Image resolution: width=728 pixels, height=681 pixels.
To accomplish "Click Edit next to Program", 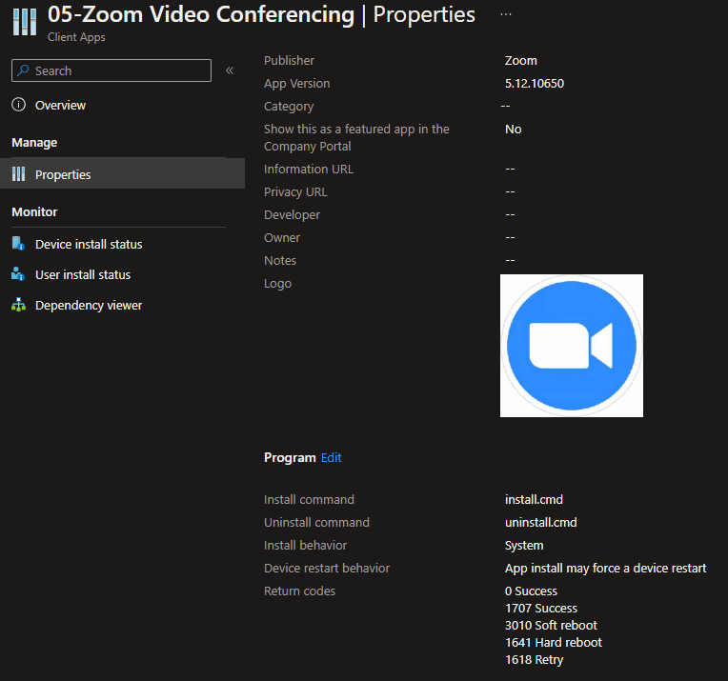I will pyautogui.click(x=331, y=458).
